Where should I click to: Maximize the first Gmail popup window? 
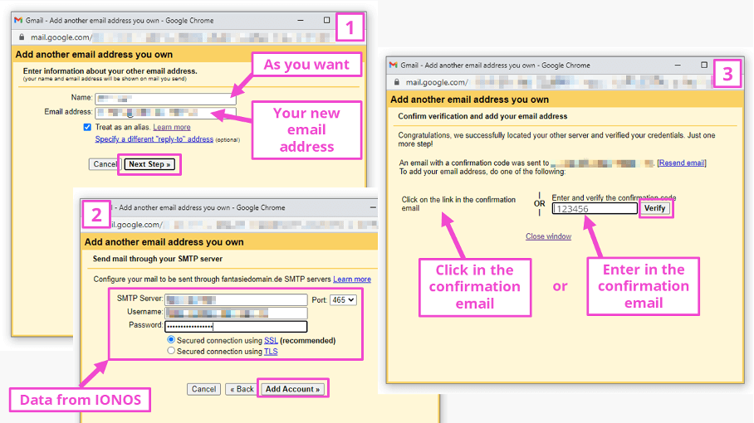(x=326, y=20)
